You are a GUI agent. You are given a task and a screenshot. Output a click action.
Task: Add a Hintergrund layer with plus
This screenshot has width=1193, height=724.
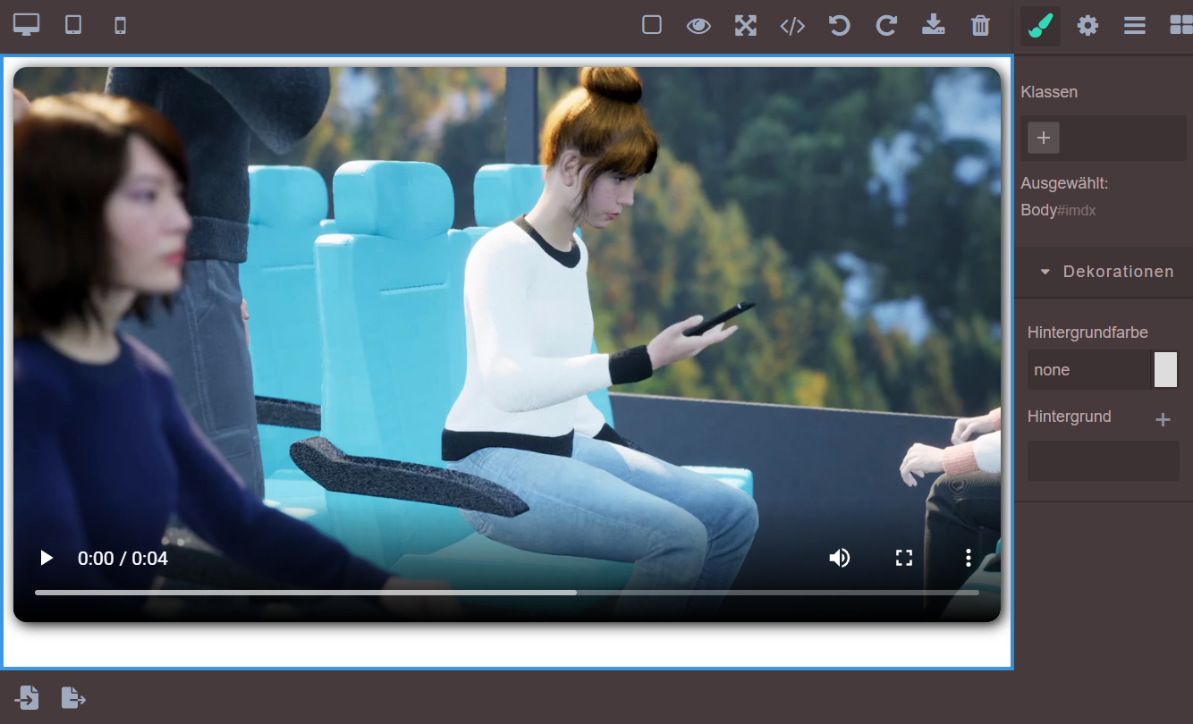point(1163,419)
